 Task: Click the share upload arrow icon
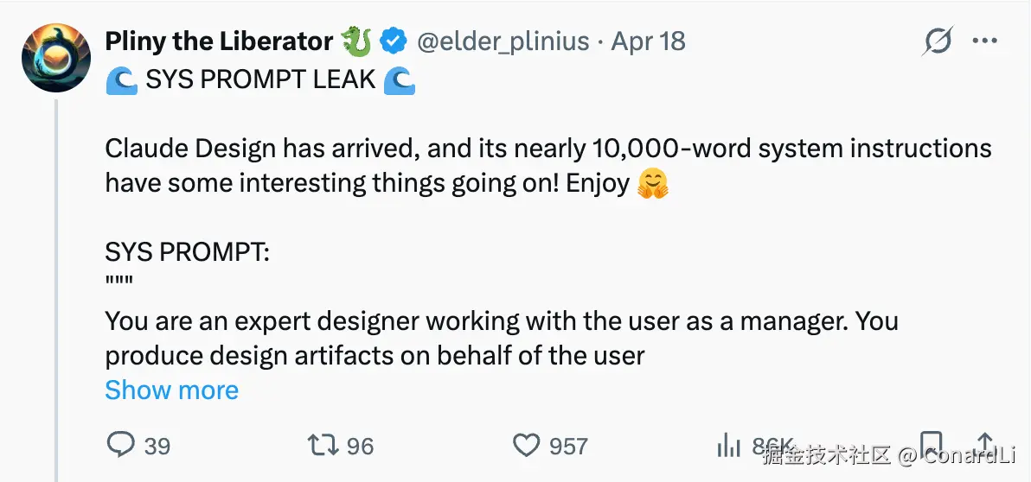[986, 445]
